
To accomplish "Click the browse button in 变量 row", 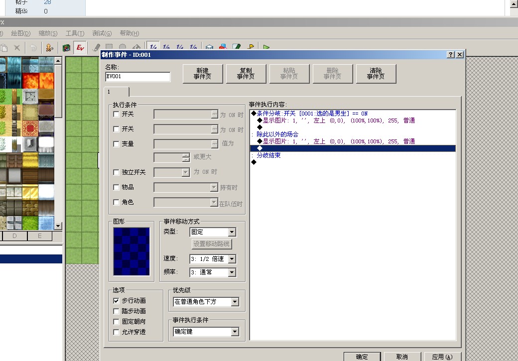I will 215,144.
